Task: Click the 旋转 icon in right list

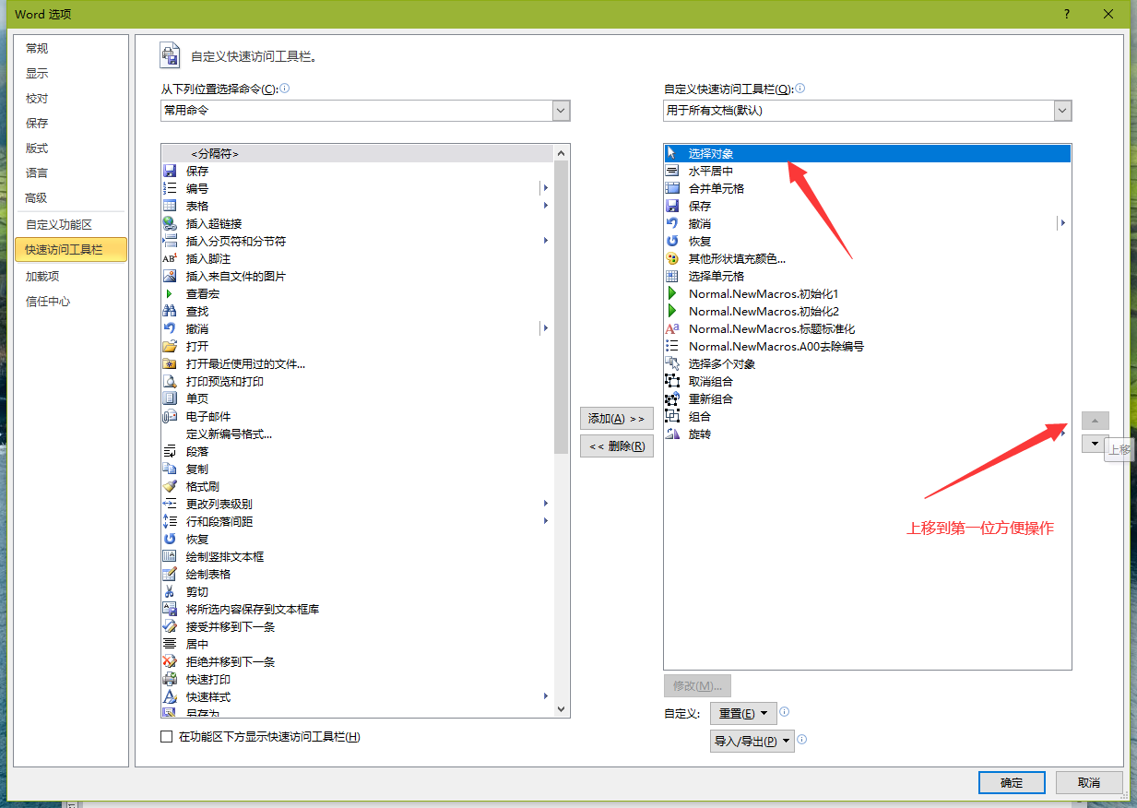Action: [672, 434]
